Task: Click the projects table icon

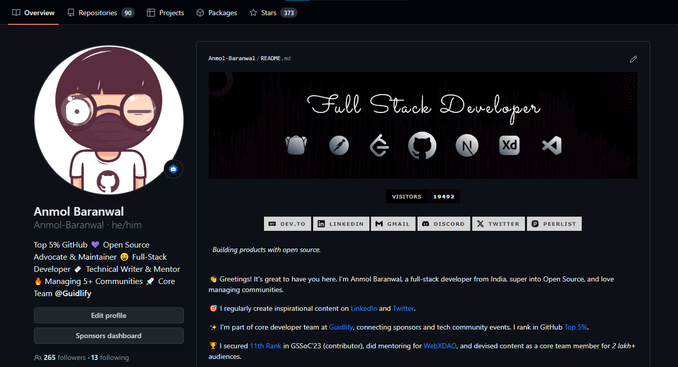Action: (151, 13)
